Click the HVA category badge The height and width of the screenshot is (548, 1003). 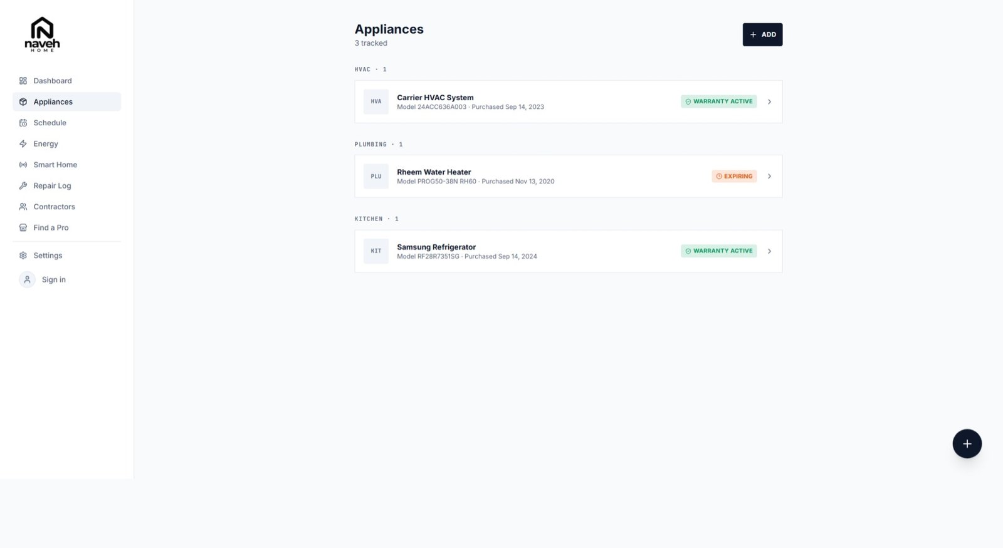[x=376, y=101]
